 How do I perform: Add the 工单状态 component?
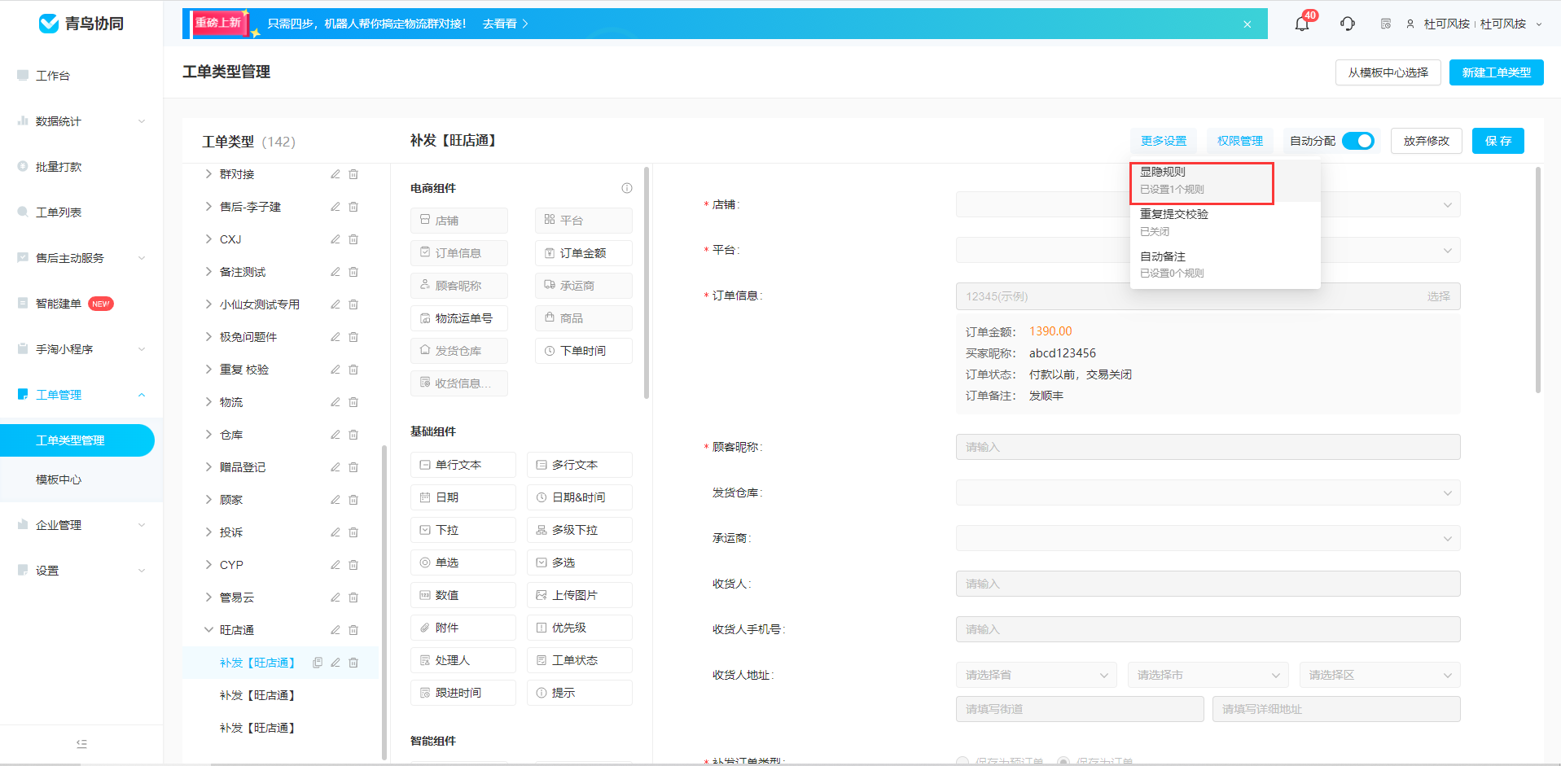coord(580,660)
